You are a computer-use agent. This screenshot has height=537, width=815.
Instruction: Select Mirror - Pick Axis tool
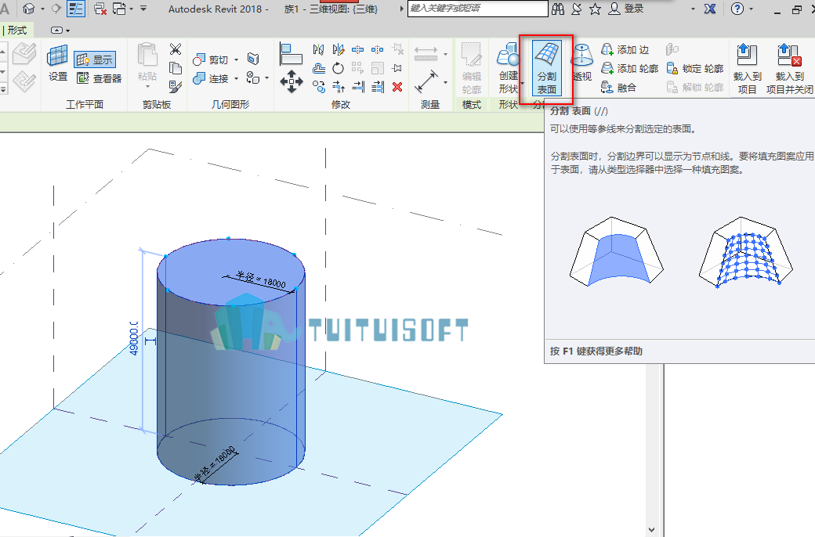tap(319, 50)
